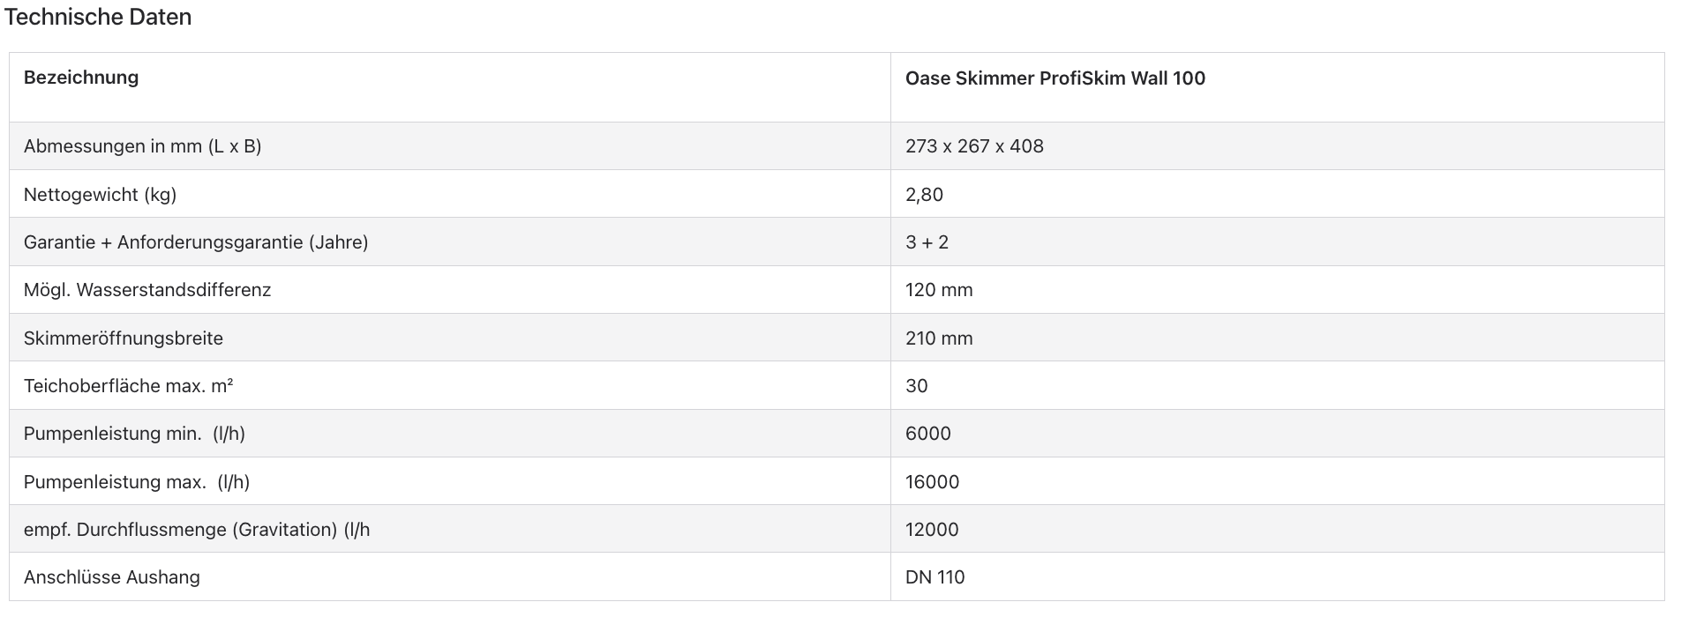
Task: Click the "Skimmeröffnungsbreite" label
Action: click(124, 338)
